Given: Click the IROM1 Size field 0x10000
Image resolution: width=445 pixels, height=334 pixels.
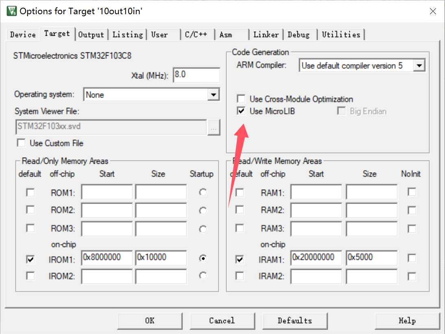Looking at the screenshot, I should [x=161, y=258].
